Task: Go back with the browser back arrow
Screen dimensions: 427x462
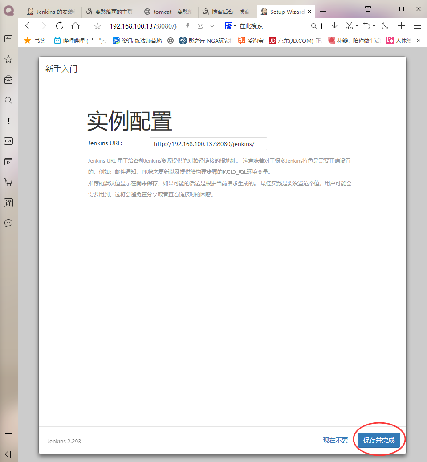Action: (x=28, y=26)
